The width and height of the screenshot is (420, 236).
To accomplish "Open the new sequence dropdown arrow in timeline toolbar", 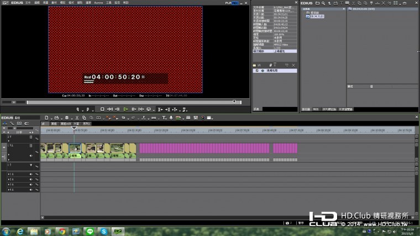I will (53, 117).
